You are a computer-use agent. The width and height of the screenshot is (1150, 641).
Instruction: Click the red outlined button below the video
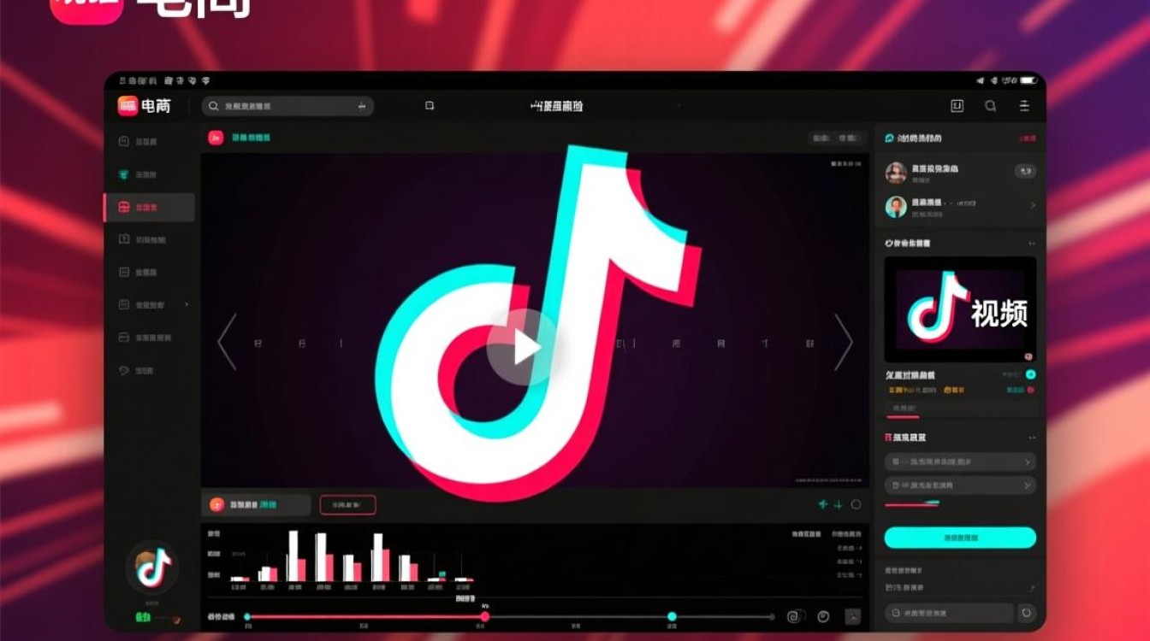click(347, 505)
